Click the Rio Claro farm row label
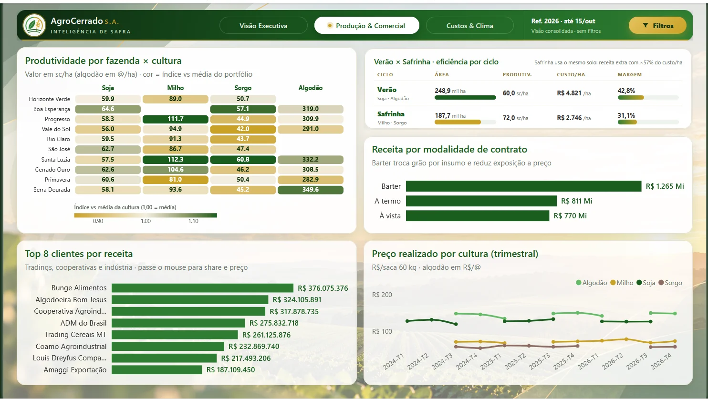Screen dimensions: 708x399 pyautogui.click(x=58, y=139)
